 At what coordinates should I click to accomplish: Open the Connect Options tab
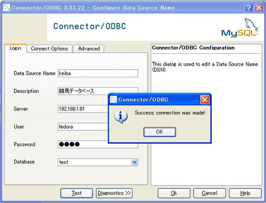[49, 49]
